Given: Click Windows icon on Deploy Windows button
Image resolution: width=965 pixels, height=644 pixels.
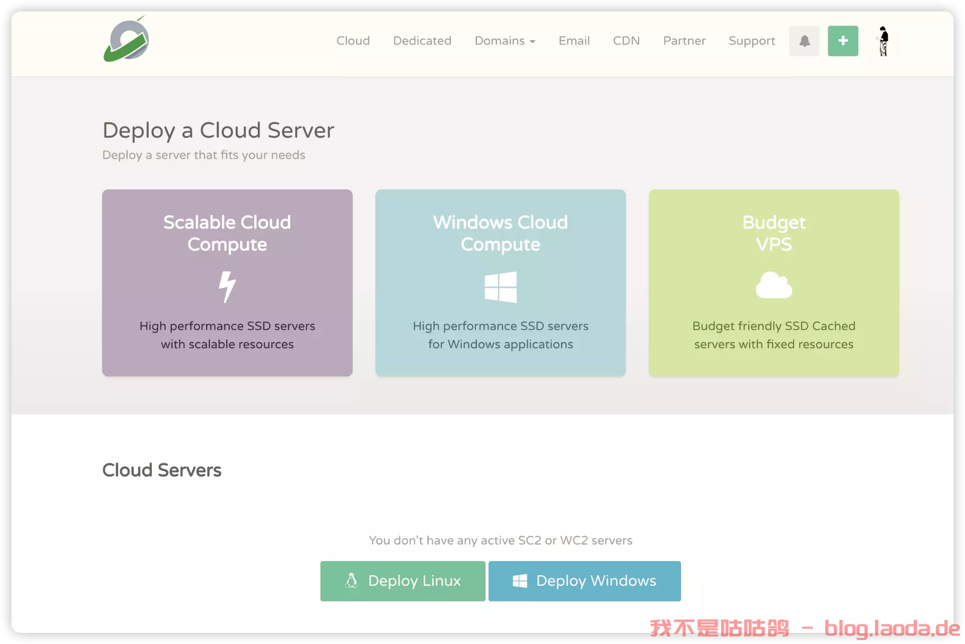Looking at the screenshot, I should click(520, 581).
